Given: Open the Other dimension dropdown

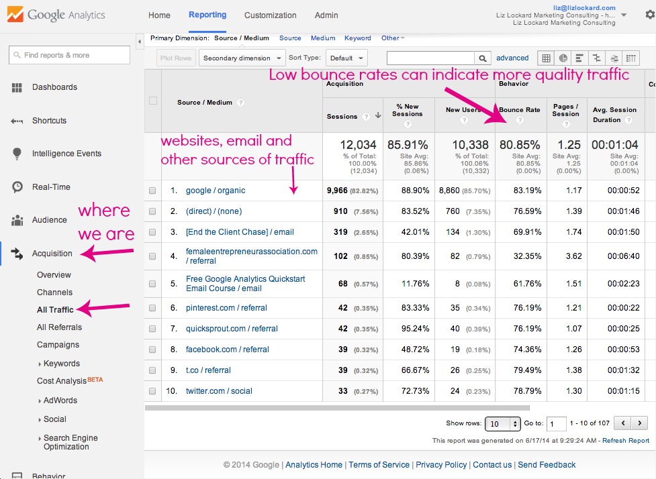Looking at the screenshot, I should (x=392, y=38).
